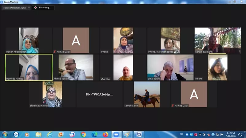
Task: Launch Google Chrome from taskbar
Action: [83, 135]
